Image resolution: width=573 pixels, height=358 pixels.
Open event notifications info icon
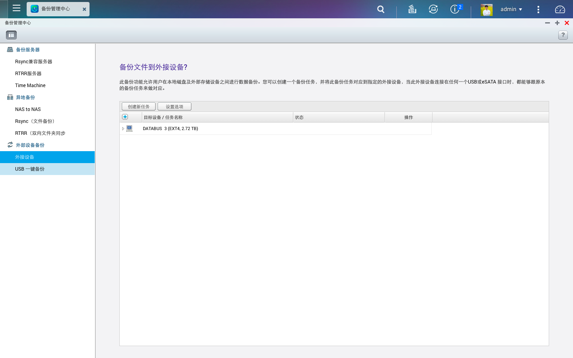[454, 9]
